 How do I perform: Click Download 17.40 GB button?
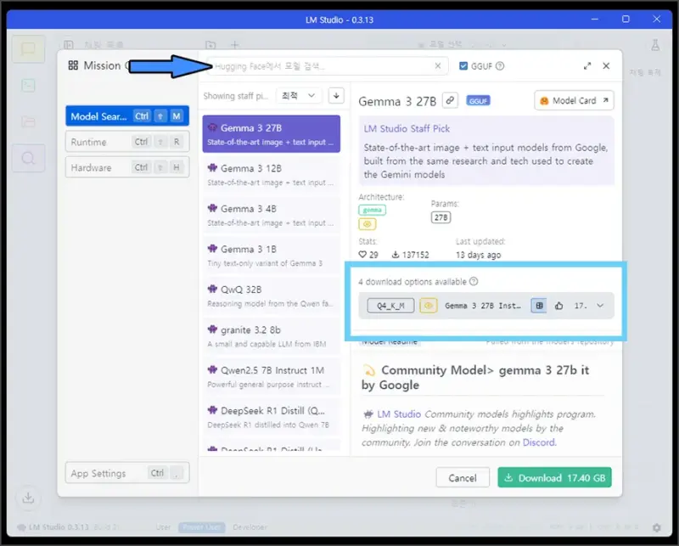point(555,477)
